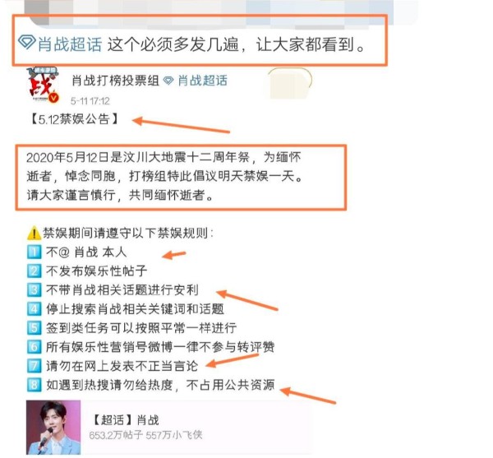The image size is (493, 458).
Task: Tap the number 8 keycap emoji
Action: 34,385
